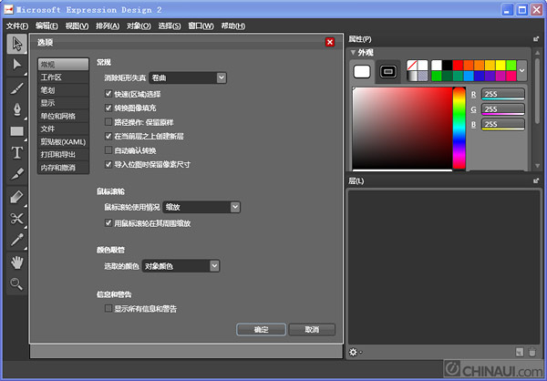Screen dimensions: 547x381
Task: Select the Slice knife tool
Action: [x=16, y=174]
